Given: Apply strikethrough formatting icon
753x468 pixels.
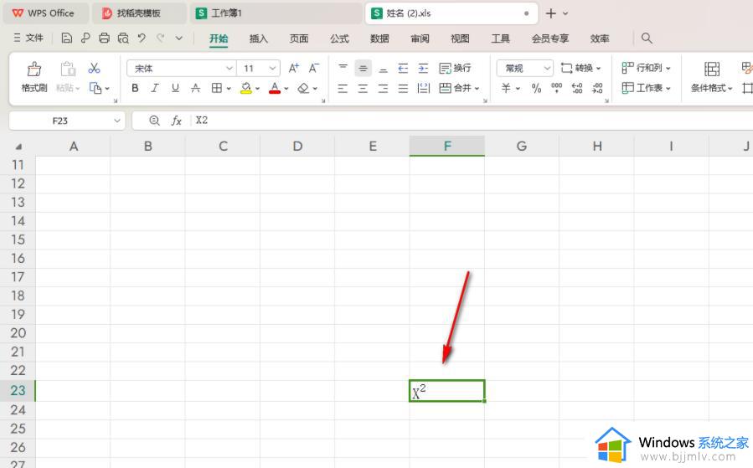Looking at the screenshot, I should [x=195, y=88].
